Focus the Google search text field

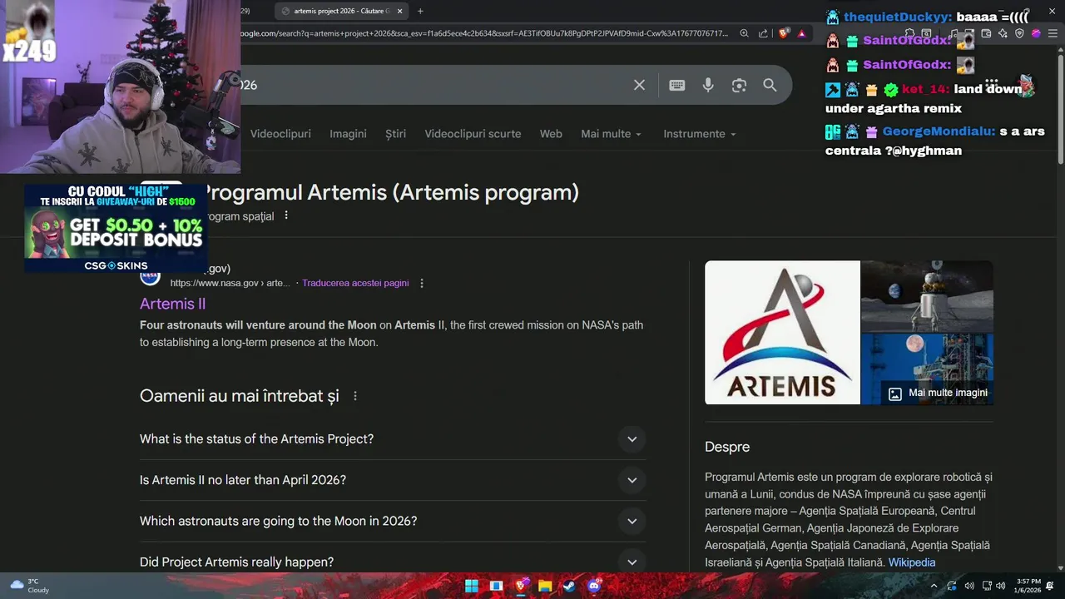433,85
